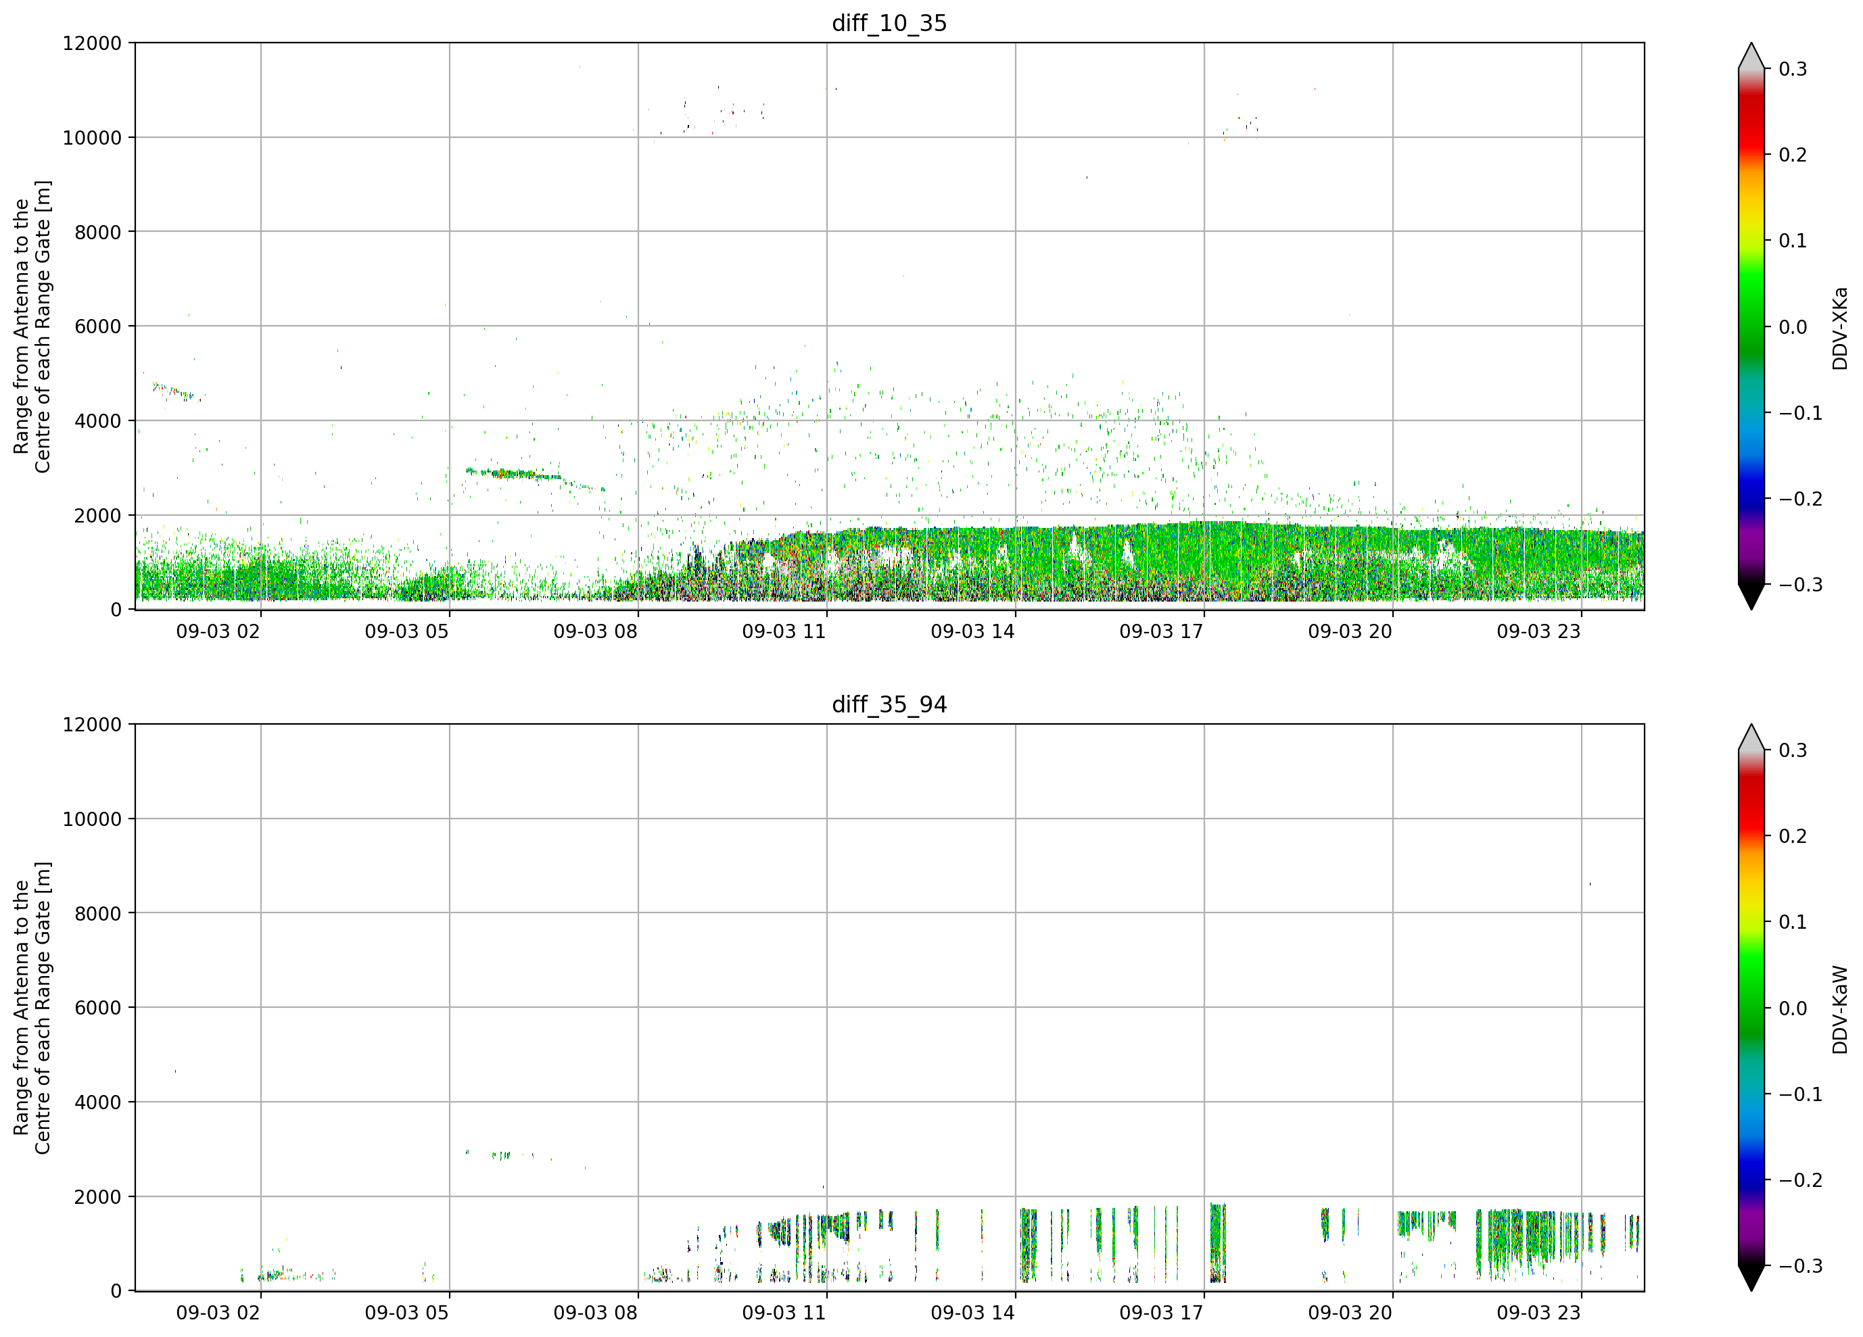Click the 09-03 23 time tick under diff_10_35
This screenshot has height=1337, width=1863.
pyautogui.click(x=1538, y=631)
